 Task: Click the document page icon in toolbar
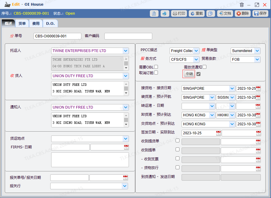[154, 13]
